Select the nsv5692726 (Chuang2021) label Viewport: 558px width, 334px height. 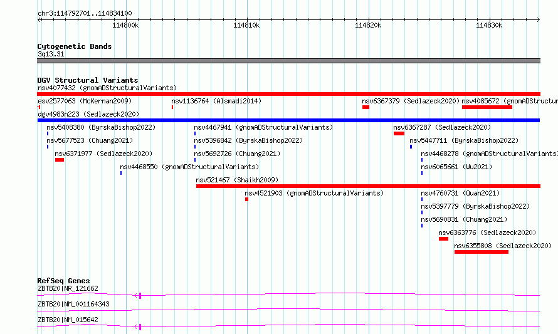pyautogui.click(x=237, y=154)
